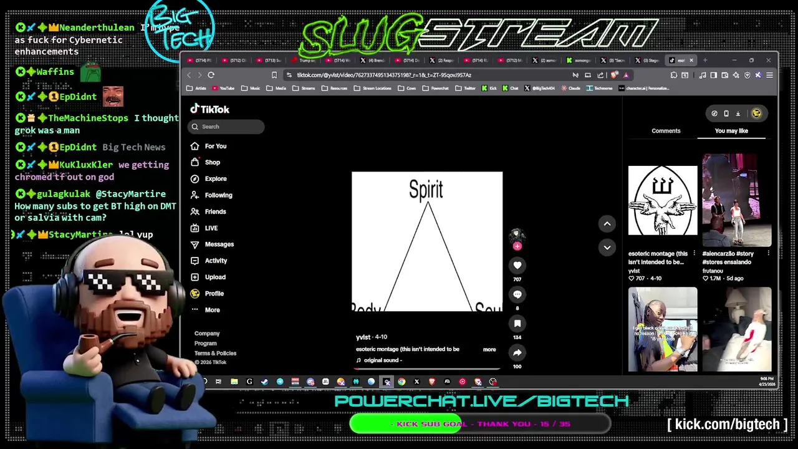Switch to the You may like tab
This screenshot has width=798, height=449.
731,131
